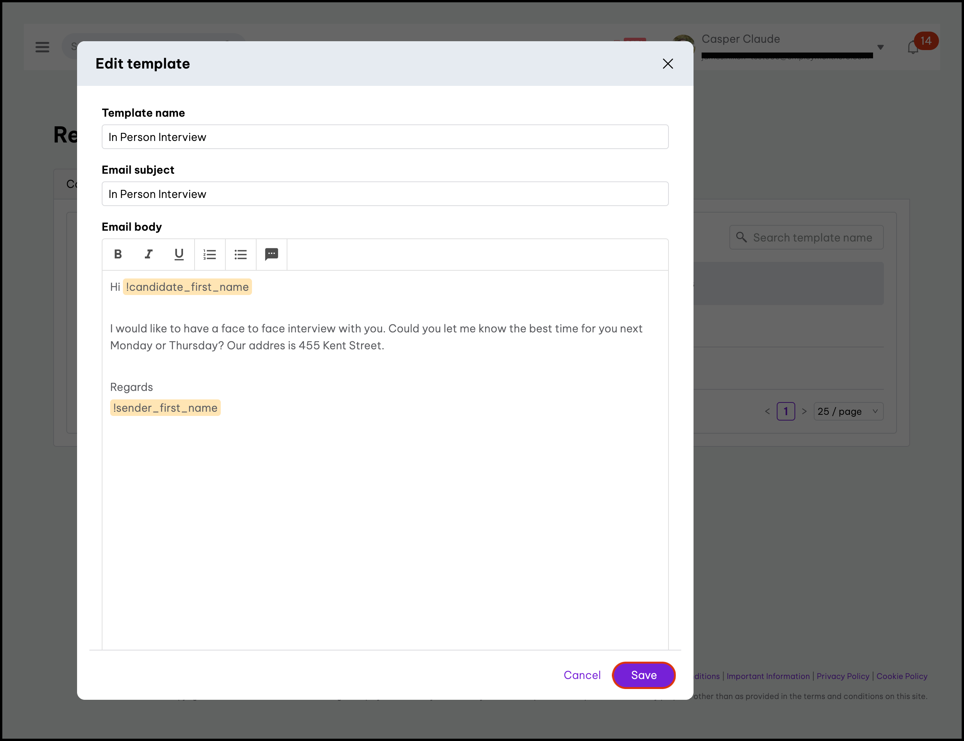
Task: Save the edited template
Action: click(x=643, y=675)
